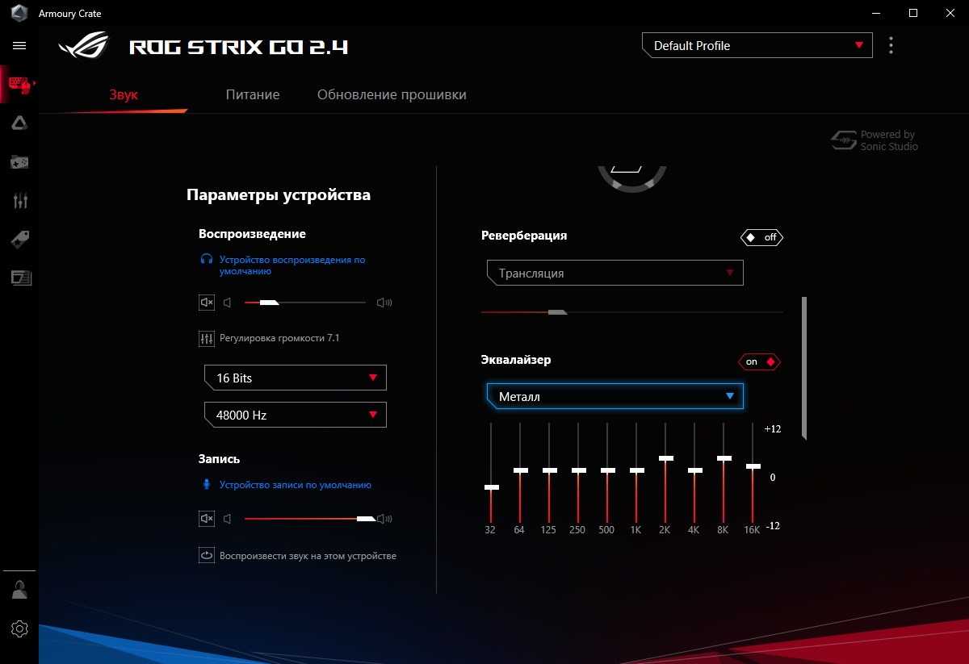Open the Металл equalizer preset dropdown
This screenshot has width=969, height=664.
(x=615, y=396)
